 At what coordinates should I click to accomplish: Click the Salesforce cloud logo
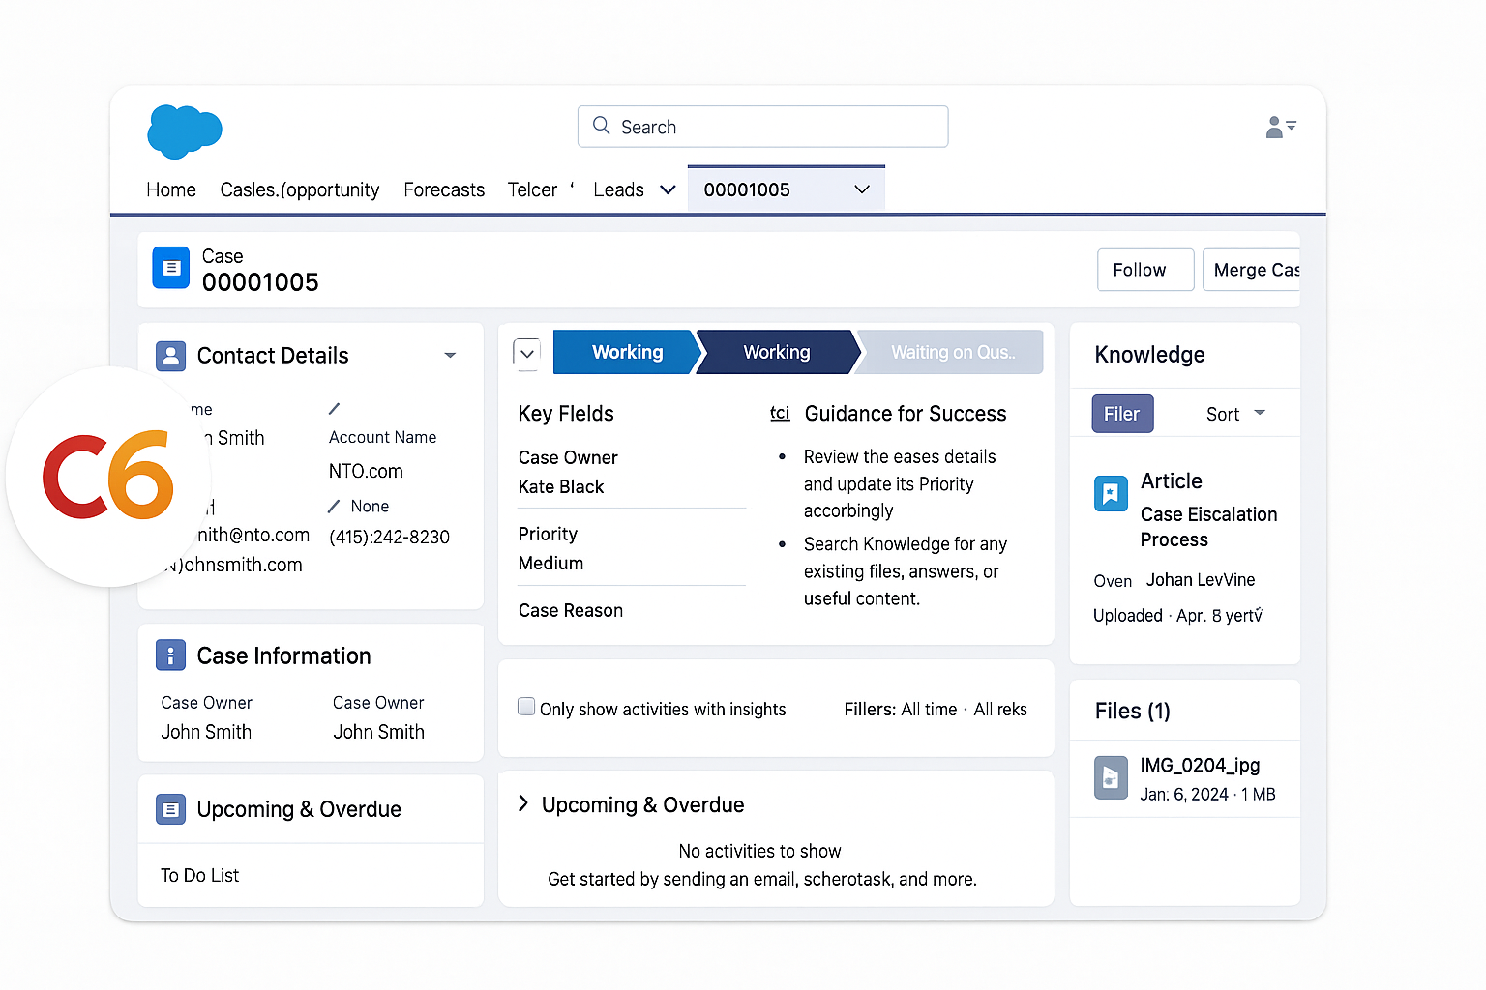184,131
